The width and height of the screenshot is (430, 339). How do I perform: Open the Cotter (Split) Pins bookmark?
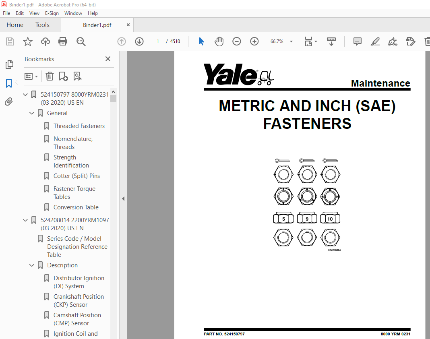click(76, 176)
